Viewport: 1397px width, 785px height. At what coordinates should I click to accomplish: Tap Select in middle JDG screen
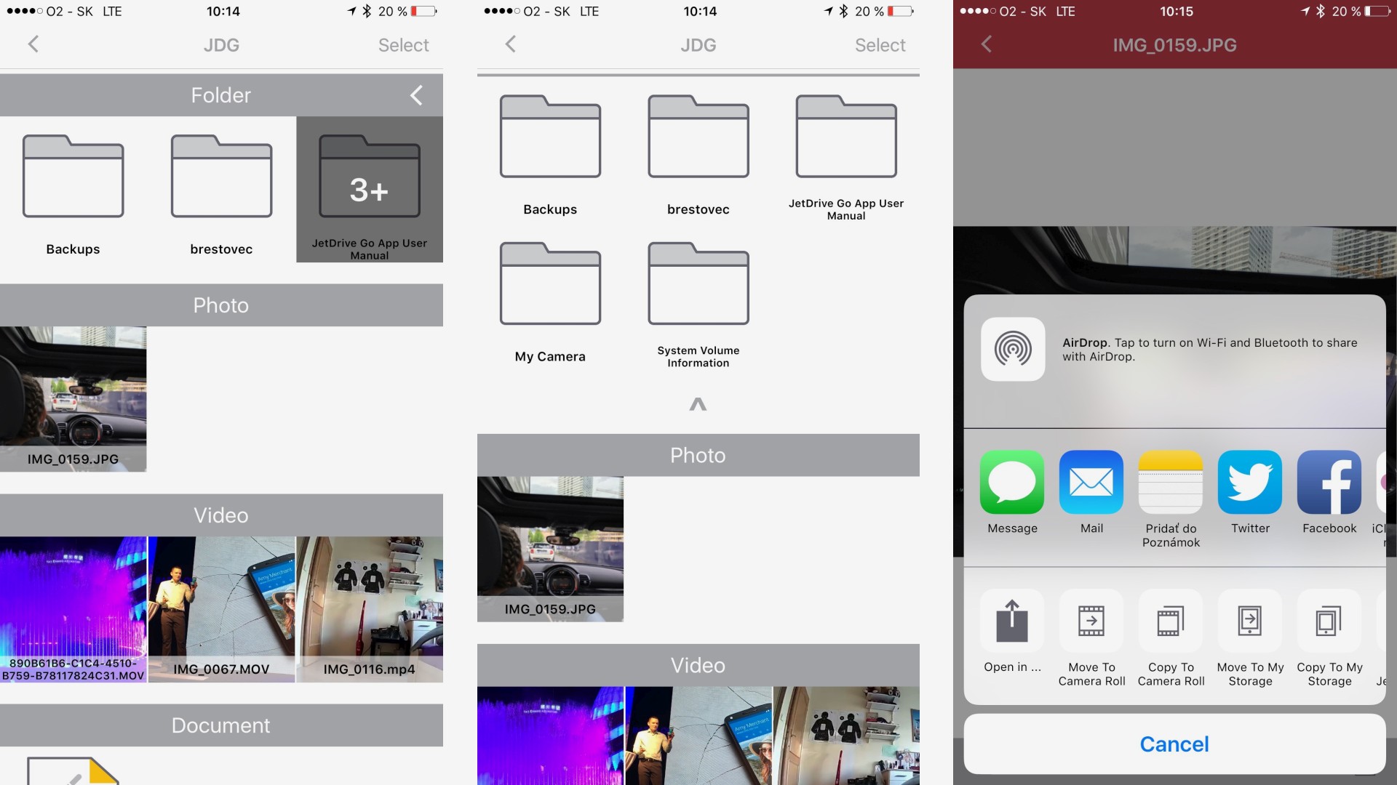880,45
